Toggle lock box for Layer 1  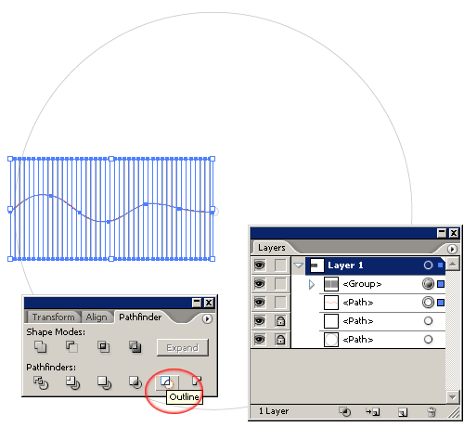280,265
